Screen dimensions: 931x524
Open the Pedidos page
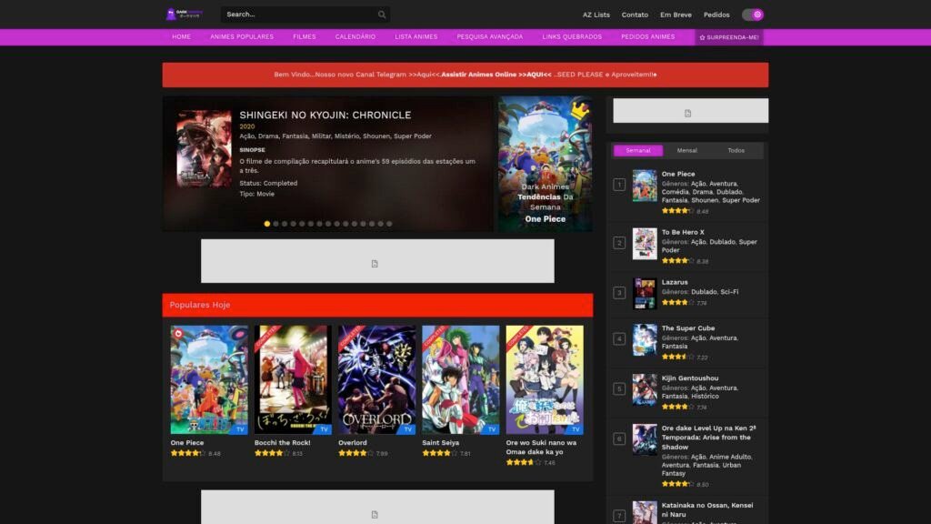[x=716, y=15]
